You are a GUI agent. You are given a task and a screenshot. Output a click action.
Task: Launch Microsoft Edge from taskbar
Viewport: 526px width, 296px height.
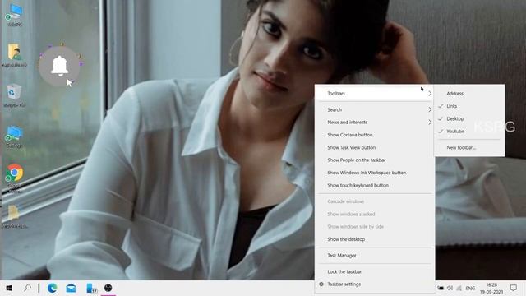click(x=52, y=288)
